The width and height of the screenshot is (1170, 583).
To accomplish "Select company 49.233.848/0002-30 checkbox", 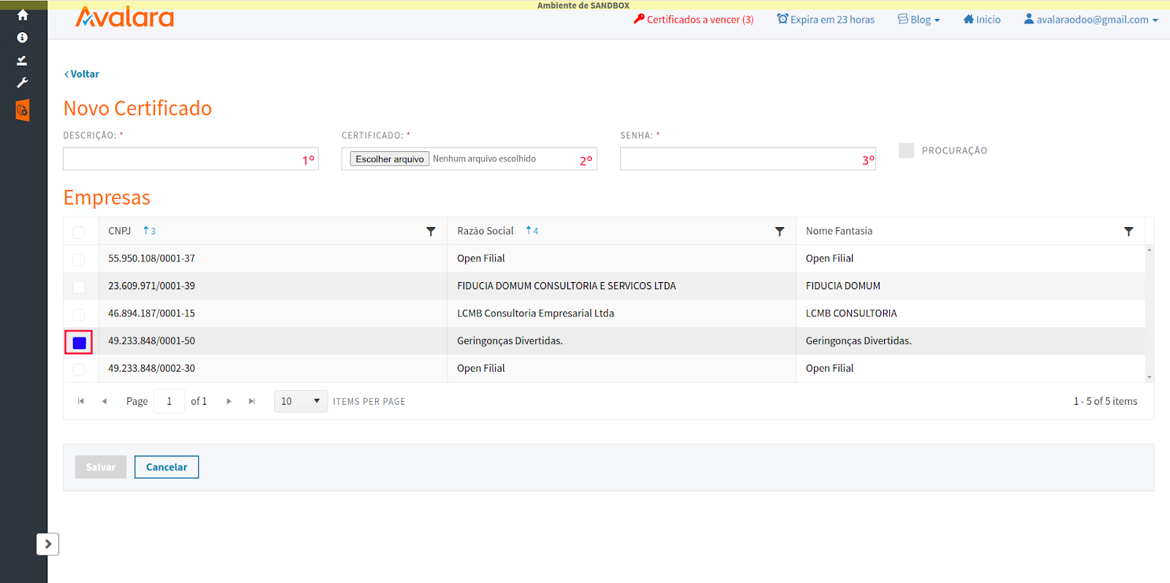I will [x=79, y=370].
